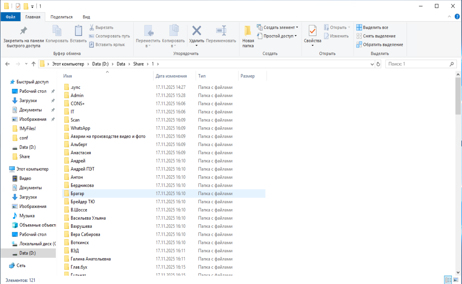Open Properties via checkmark icon
The width and height of the screenshot is (462, 284).
pyautogui.click(x=312, y=31)
